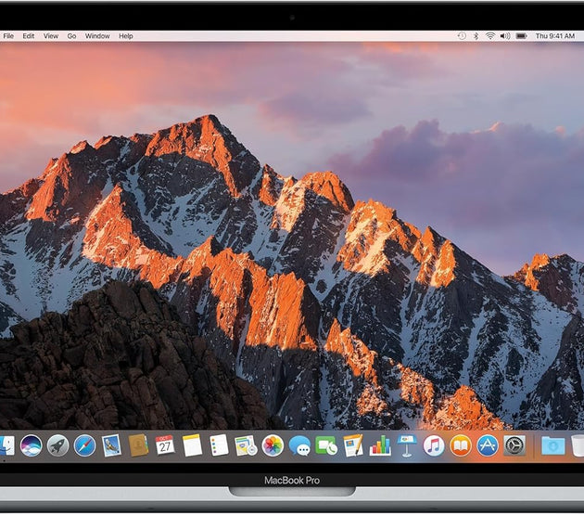The image size is (584, 515).
Task: Open Notes app in Dock
Action: (192, 445)
